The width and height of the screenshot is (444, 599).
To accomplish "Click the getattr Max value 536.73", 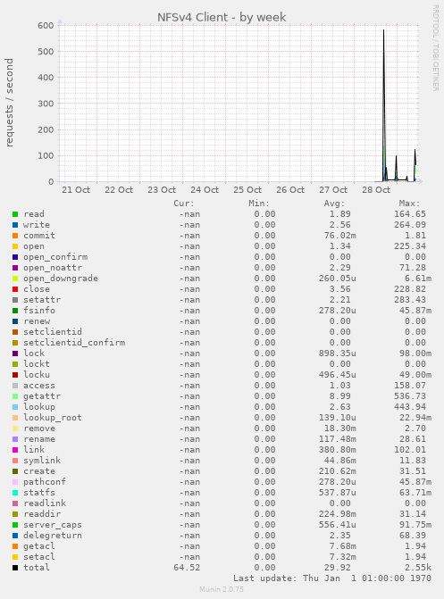I will pyautogui.click(x=410, y=396).
